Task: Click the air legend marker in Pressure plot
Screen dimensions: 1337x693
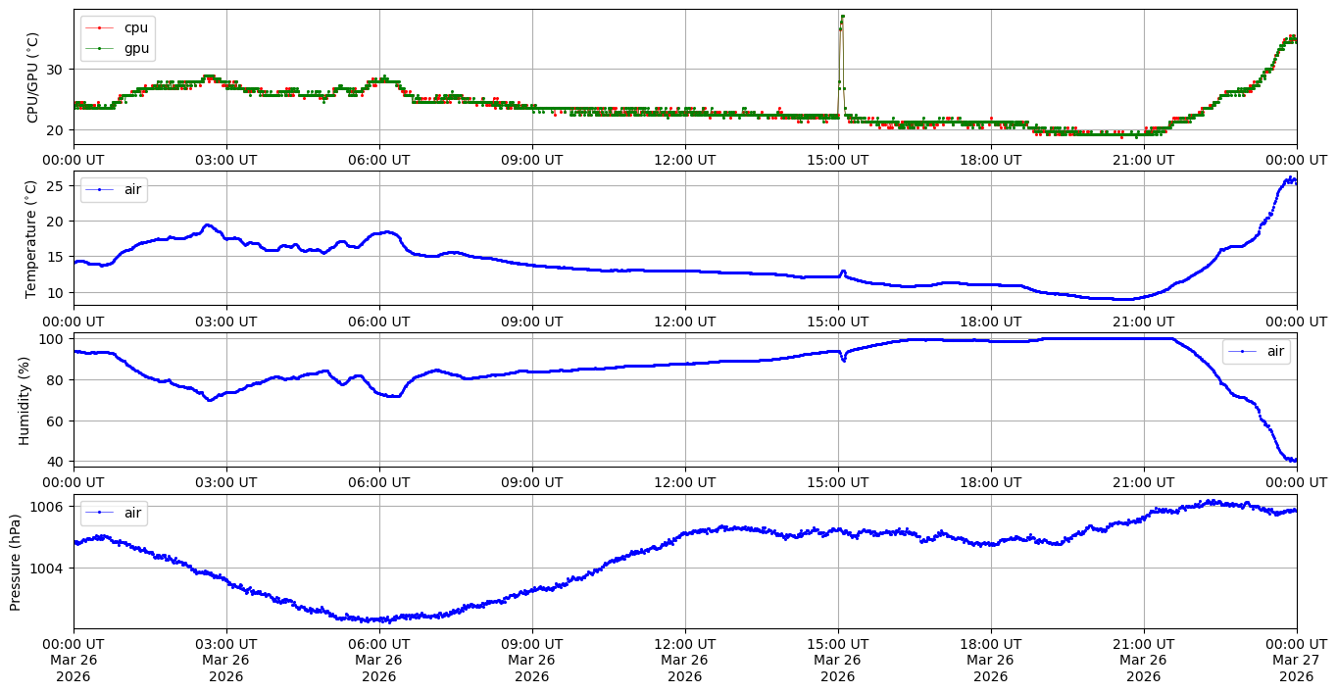Action: pyautogui.click(x=99, y=512)
